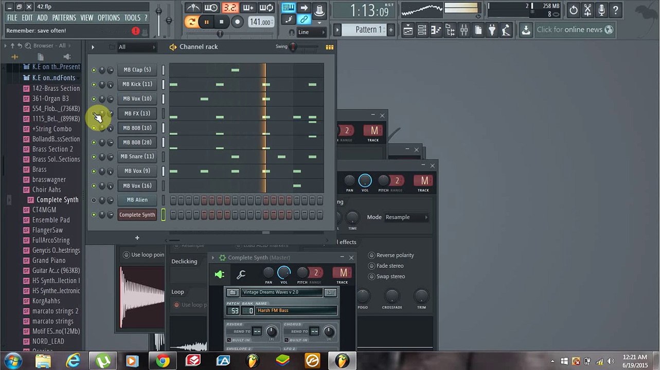Mute the Complete Synth channel
This screenshot has width=660, height=370.
[x=94, y=215]
